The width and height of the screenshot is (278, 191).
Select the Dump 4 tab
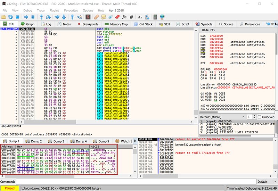tap(79, 141)
